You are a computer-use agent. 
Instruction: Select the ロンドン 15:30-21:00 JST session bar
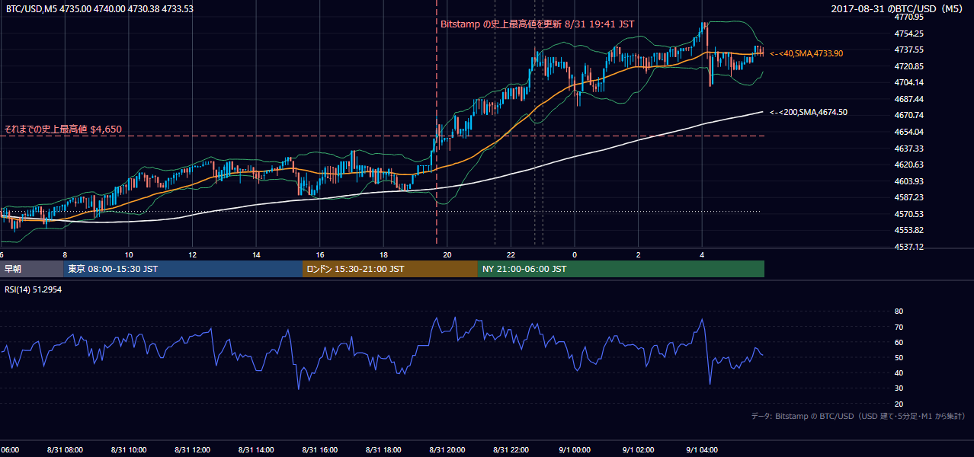click(390, 269)
